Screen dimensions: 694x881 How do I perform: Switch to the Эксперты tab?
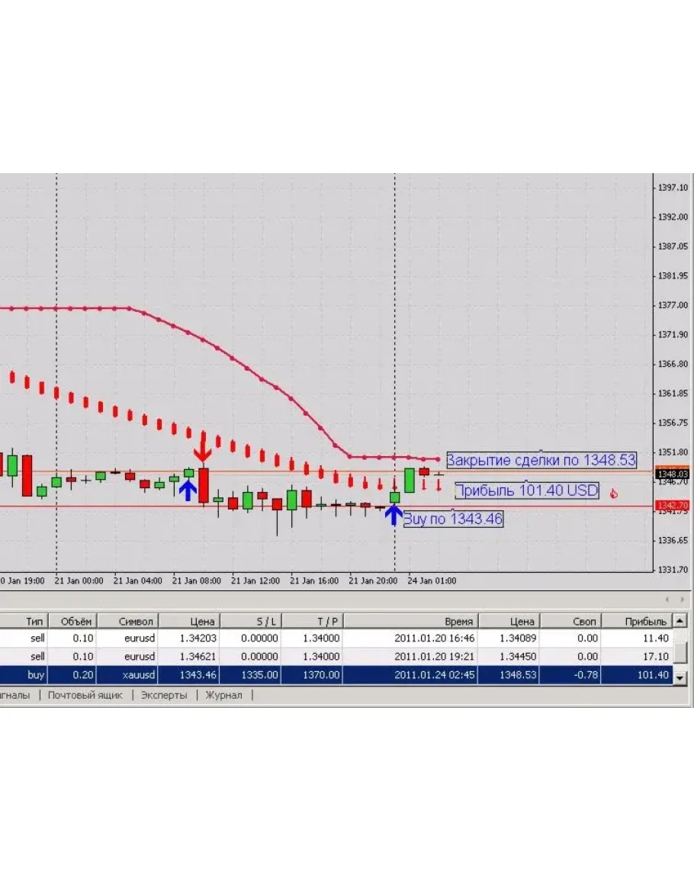coord(164,695)
